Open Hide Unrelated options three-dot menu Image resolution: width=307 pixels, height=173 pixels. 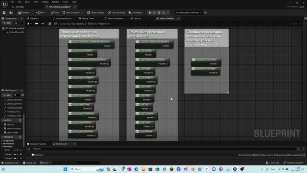click(82, 12)
